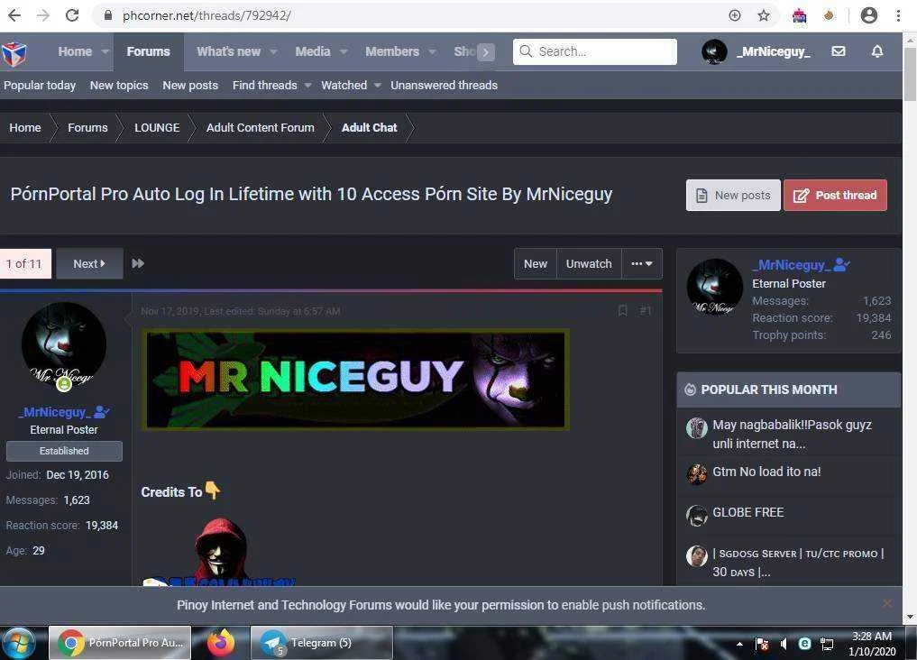The width and height of the screenshot is (917, 660).
Task: Jump to last page double-arrow icon
Action: [138, 263]
